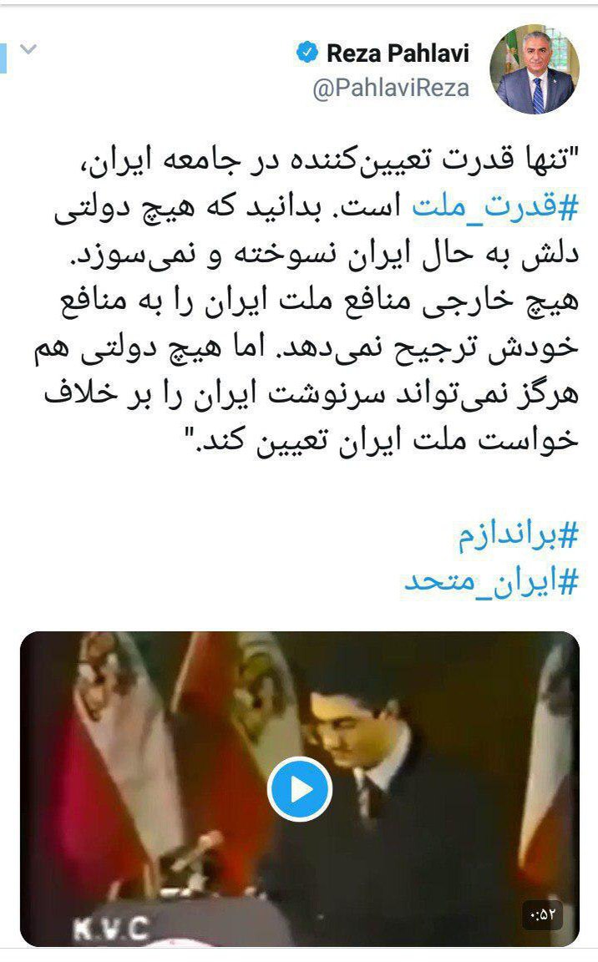Image resolution: width=598 pixels, height=962 pixels.
Task: Open the #قدرت_ملت hashtag
Action: click(x=495, y=207)
